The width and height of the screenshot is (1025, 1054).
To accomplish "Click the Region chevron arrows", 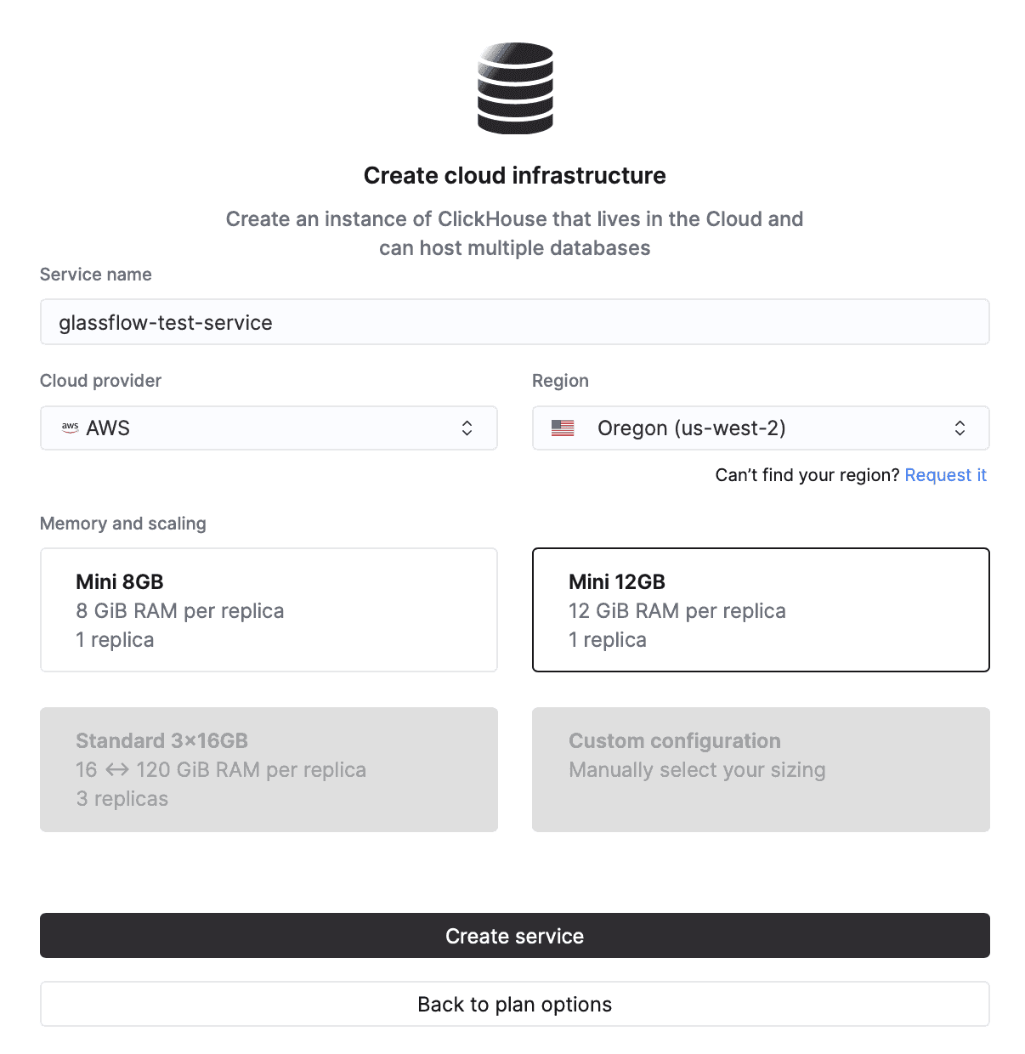I will coord(960,428).
